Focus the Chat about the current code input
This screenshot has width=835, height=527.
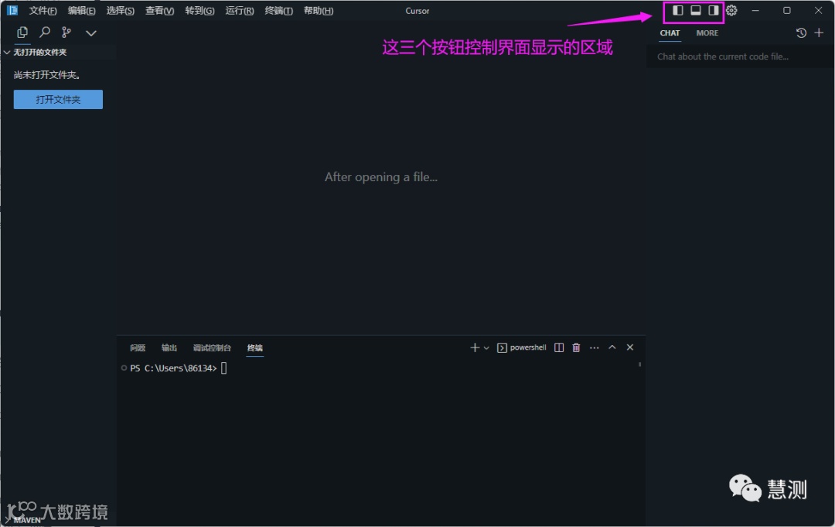tap(740, 56)
